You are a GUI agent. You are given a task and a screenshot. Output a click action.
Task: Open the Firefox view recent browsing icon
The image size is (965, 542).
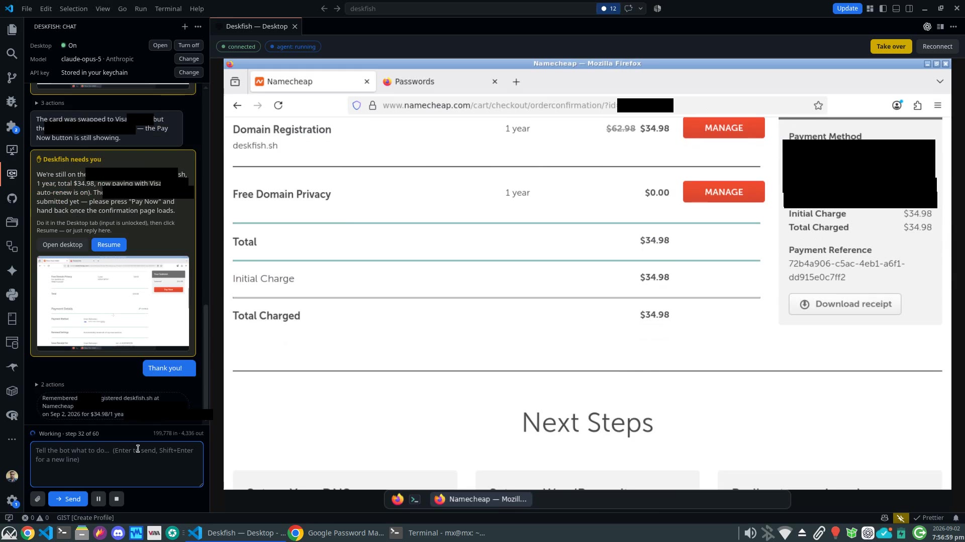click(x=235, y=82)
